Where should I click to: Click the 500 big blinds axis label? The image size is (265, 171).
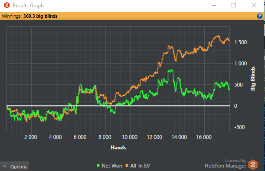238,85
